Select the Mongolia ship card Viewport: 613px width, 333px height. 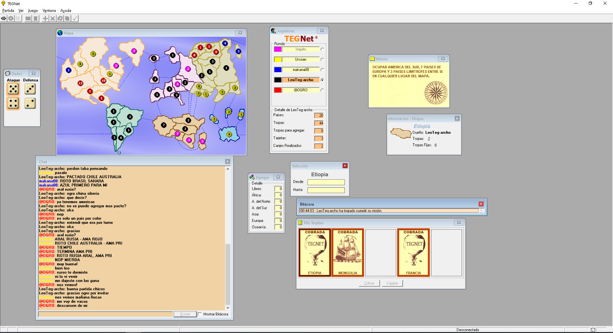click(347, 253)
